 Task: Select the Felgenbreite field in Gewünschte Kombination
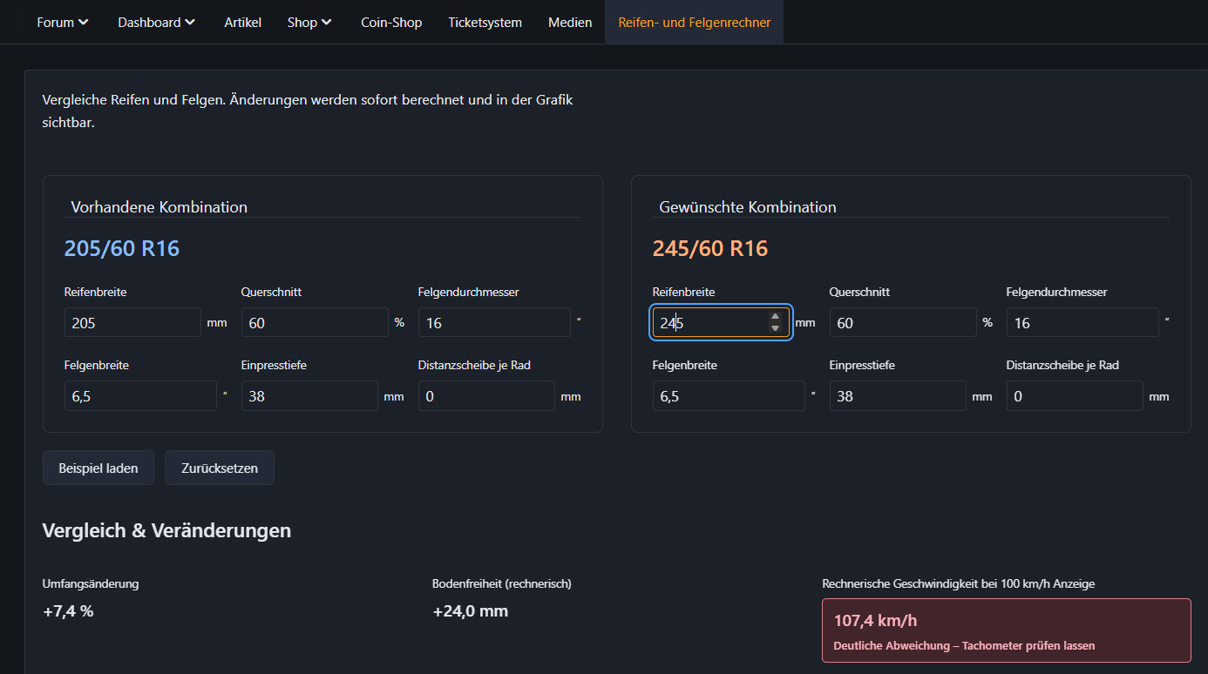(x=729, y=395)
